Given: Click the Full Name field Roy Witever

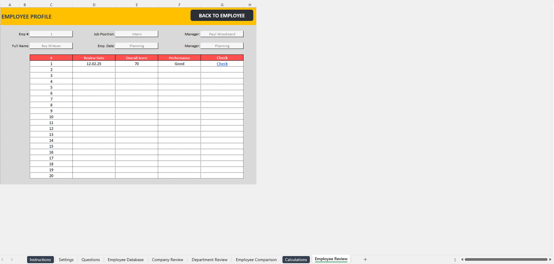Looking at the screenshot, I should (x=51, y=46).
